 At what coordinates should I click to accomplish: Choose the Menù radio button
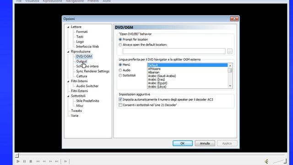(x=120, y=65)
